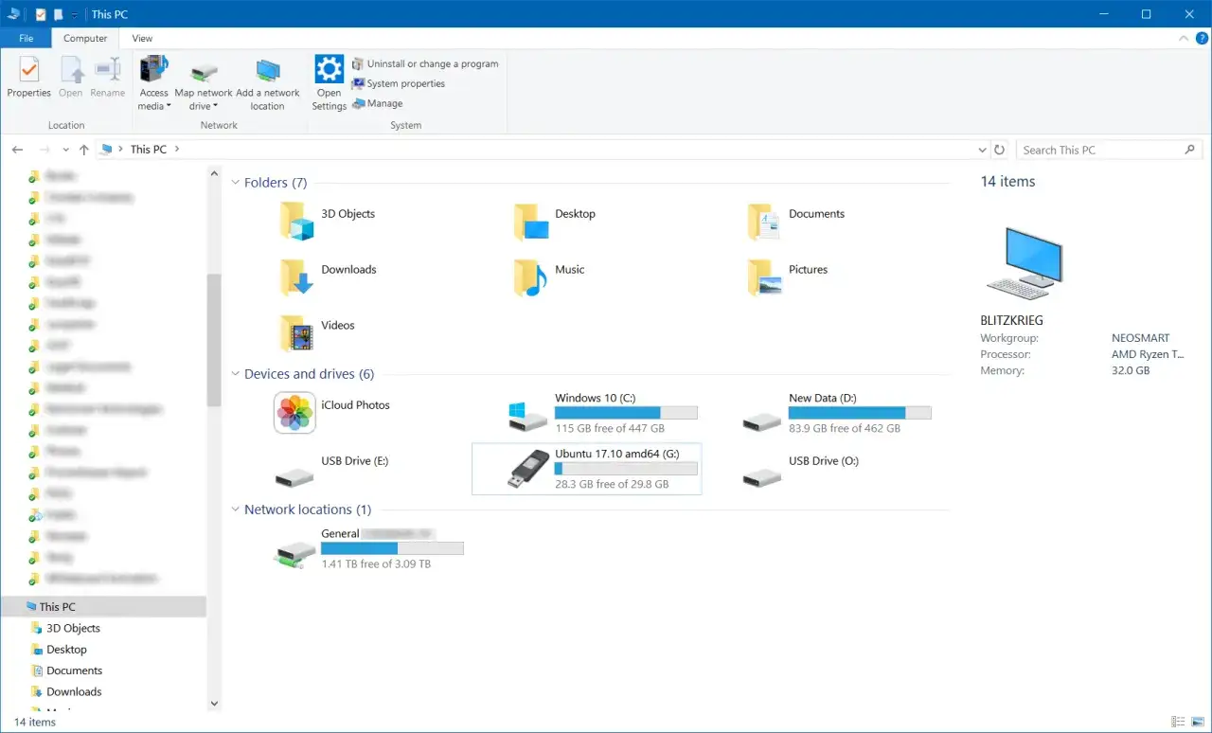Image resolution: width=1212 pixels, height=733 pixels.
Task: Click the 14 items status bar text
Action: 35,722
